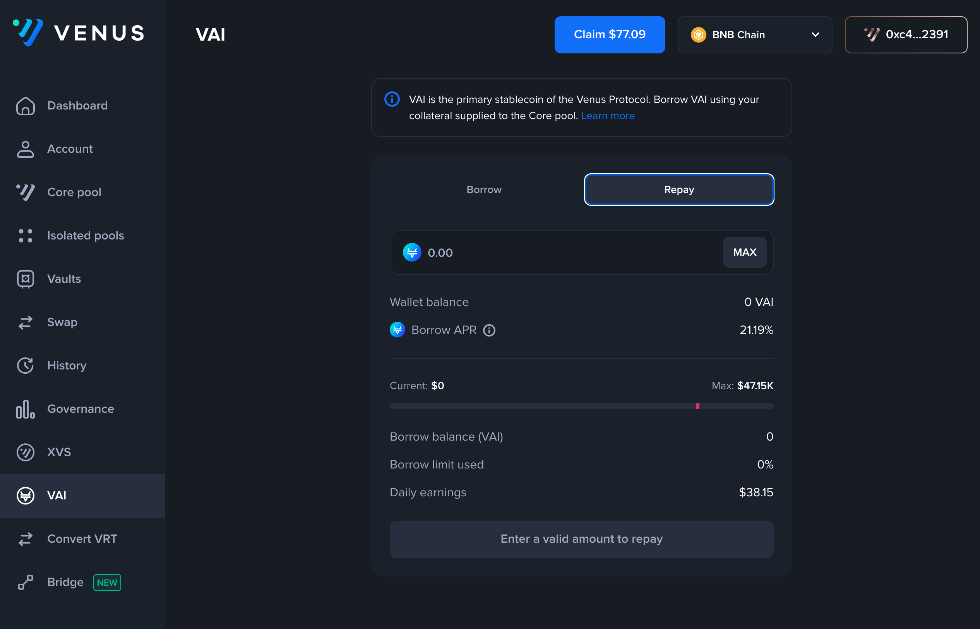
Task: Open Account via the person icon
Action: pos(25,149)
